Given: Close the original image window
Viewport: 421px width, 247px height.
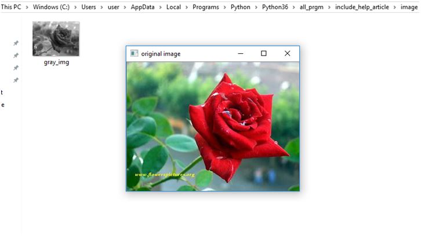Looking at the screenshot, I should (287, 53).
